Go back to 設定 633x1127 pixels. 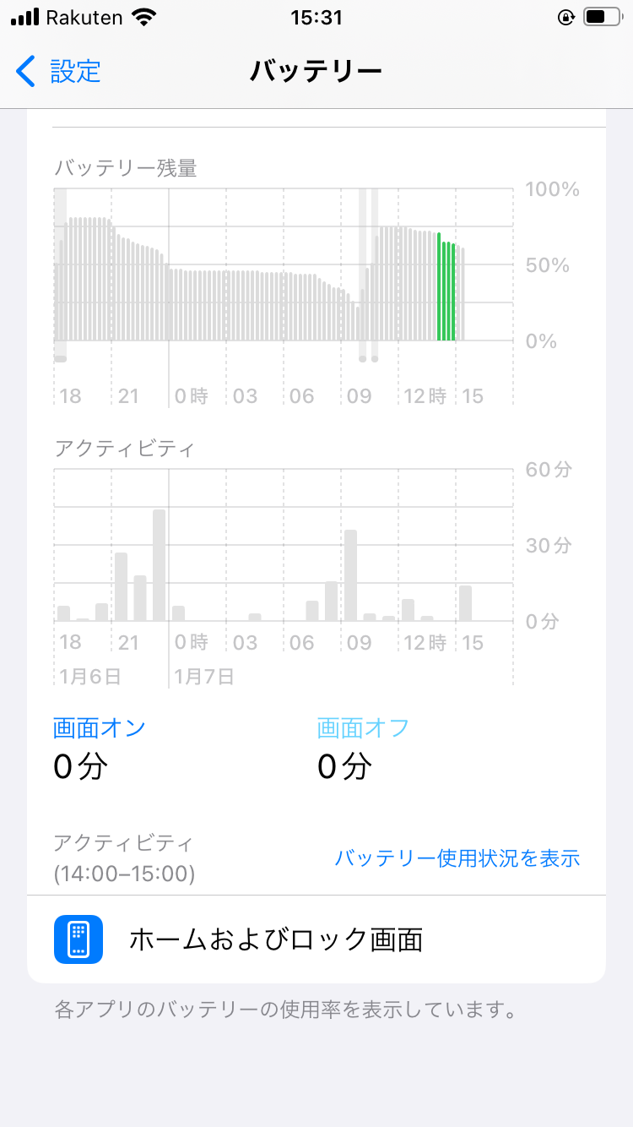coord(74,72)
